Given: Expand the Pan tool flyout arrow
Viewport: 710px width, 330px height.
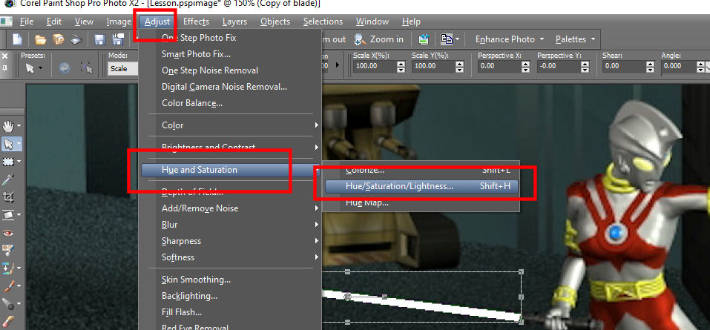Looking at the screenshot, I should 19,126.
